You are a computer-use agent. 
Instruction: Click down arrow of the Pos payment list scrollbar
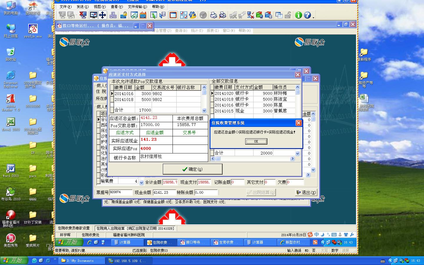coord(204,111)
